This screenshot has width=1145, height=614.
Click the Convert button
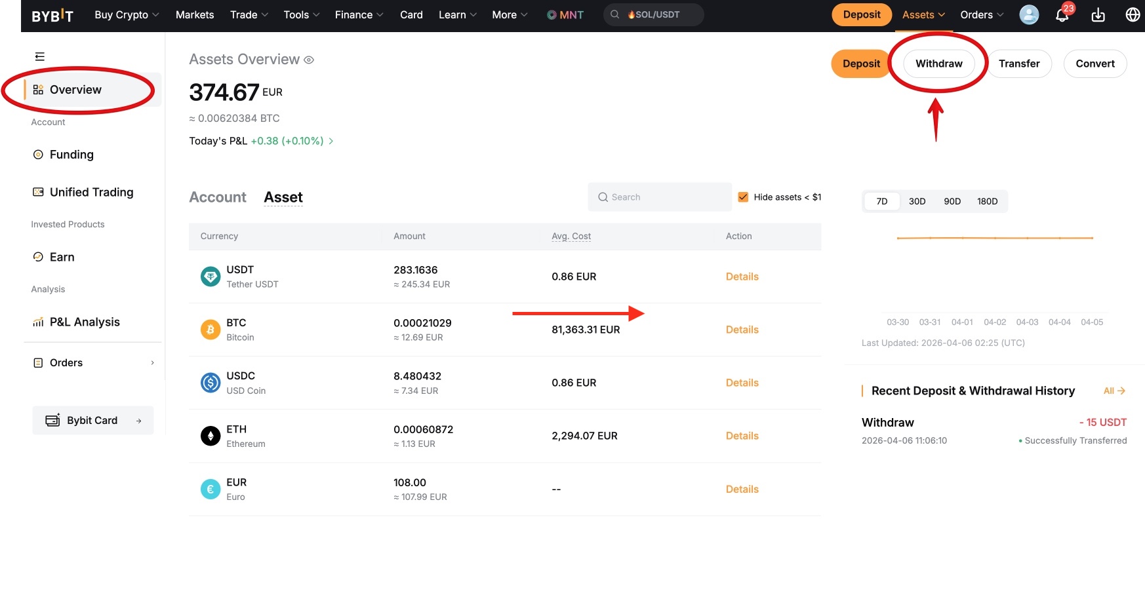1095,64
